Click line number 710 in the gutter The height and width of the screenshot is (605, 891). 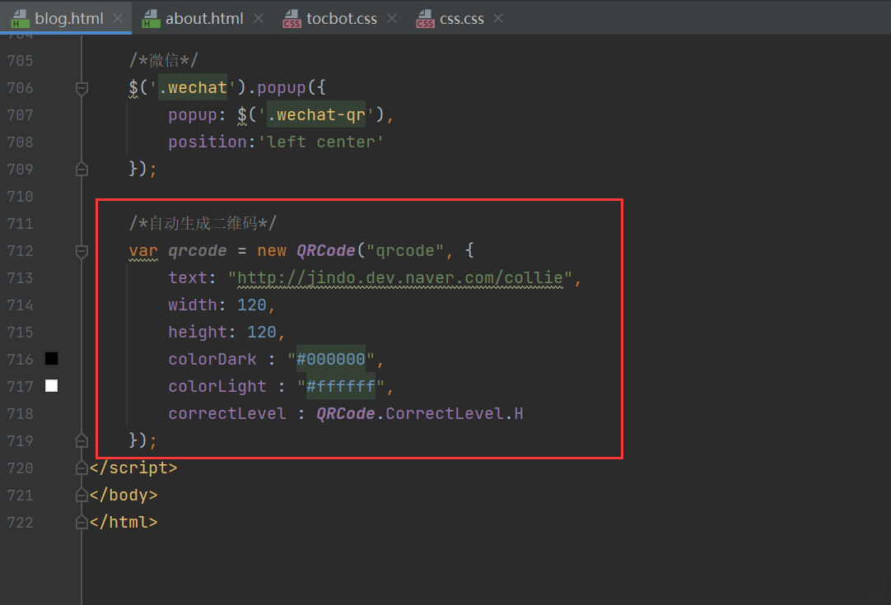point(20,197)
